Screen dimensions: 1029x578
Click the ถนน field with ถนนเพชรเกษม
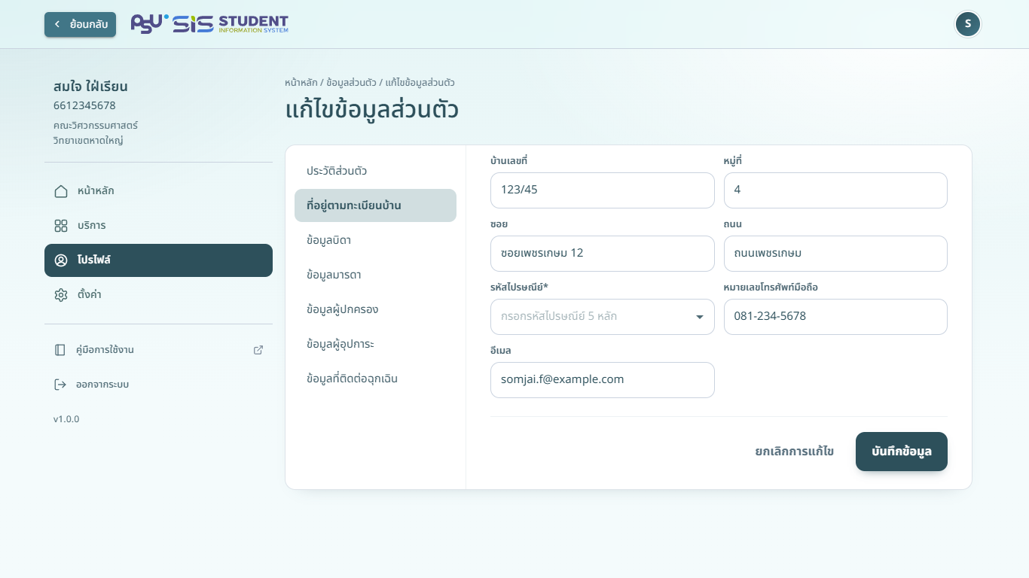(x=835, y=254)
